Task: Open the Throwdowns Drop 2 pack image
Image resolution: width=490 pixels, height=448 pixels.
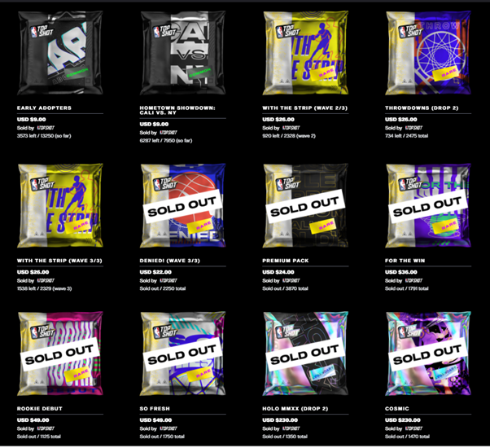Action: (x=428, y=53)
